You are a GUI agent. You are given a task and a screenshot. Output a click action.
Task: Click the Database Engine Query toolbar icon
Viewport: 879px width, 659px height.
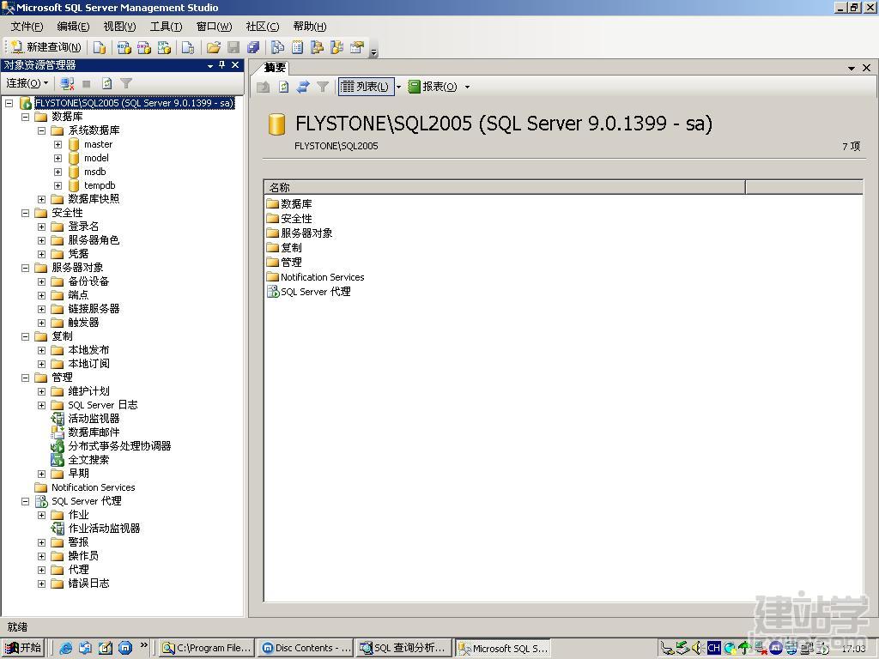100,48
